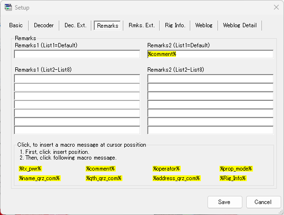Select the Remarks tab
The image size is (284, 215).
pos(108,25)
